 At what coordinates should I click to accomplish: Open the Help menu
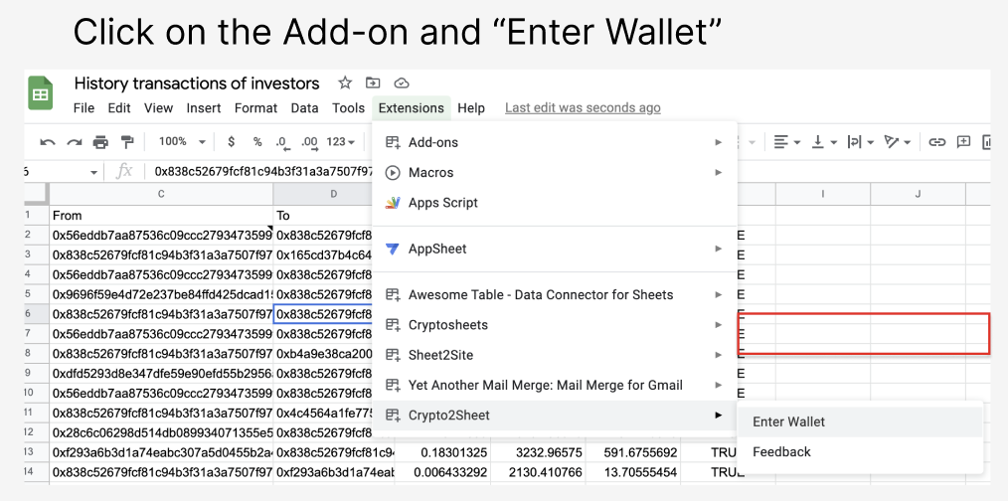point(471,108)
